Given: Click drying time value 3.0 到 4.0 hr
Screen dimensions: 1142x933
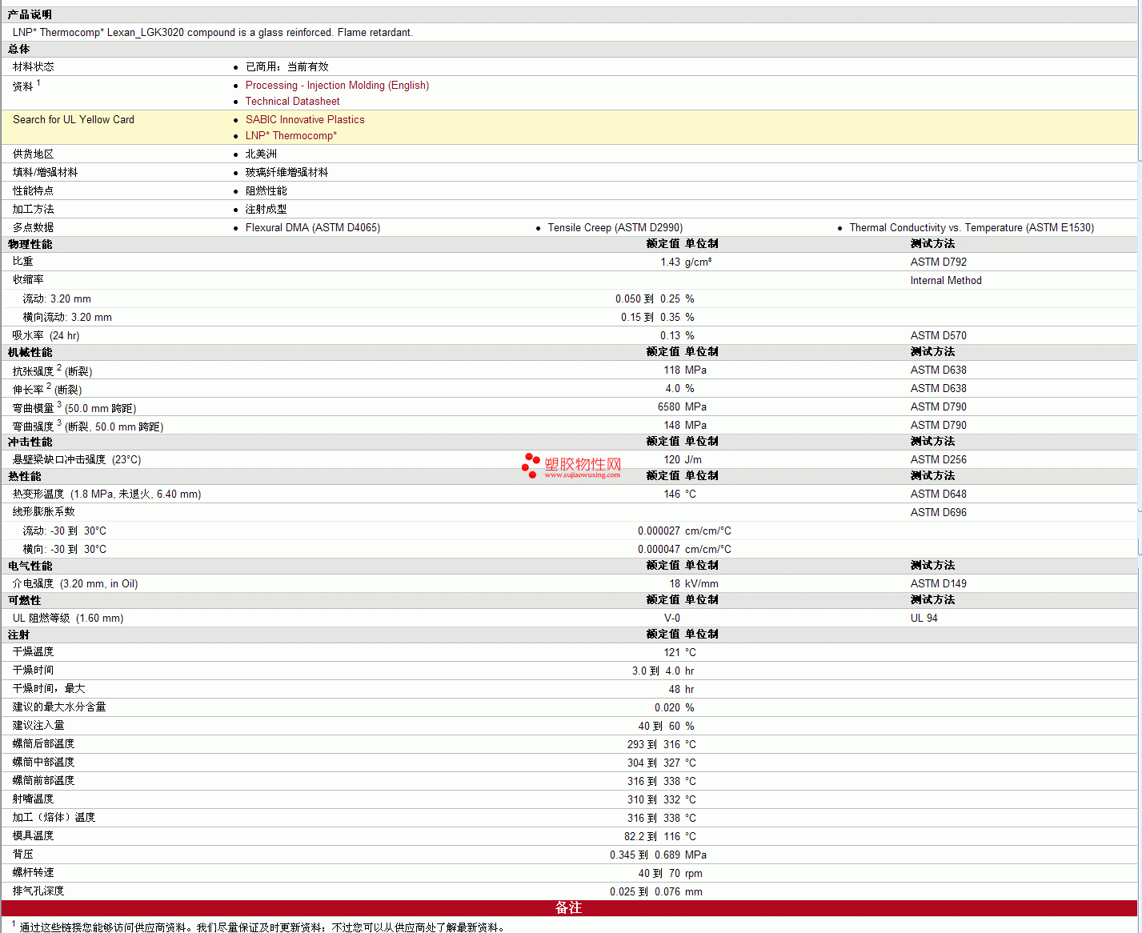Looking at the screenshot, I should pyautogui.click(x=663, y=671).
